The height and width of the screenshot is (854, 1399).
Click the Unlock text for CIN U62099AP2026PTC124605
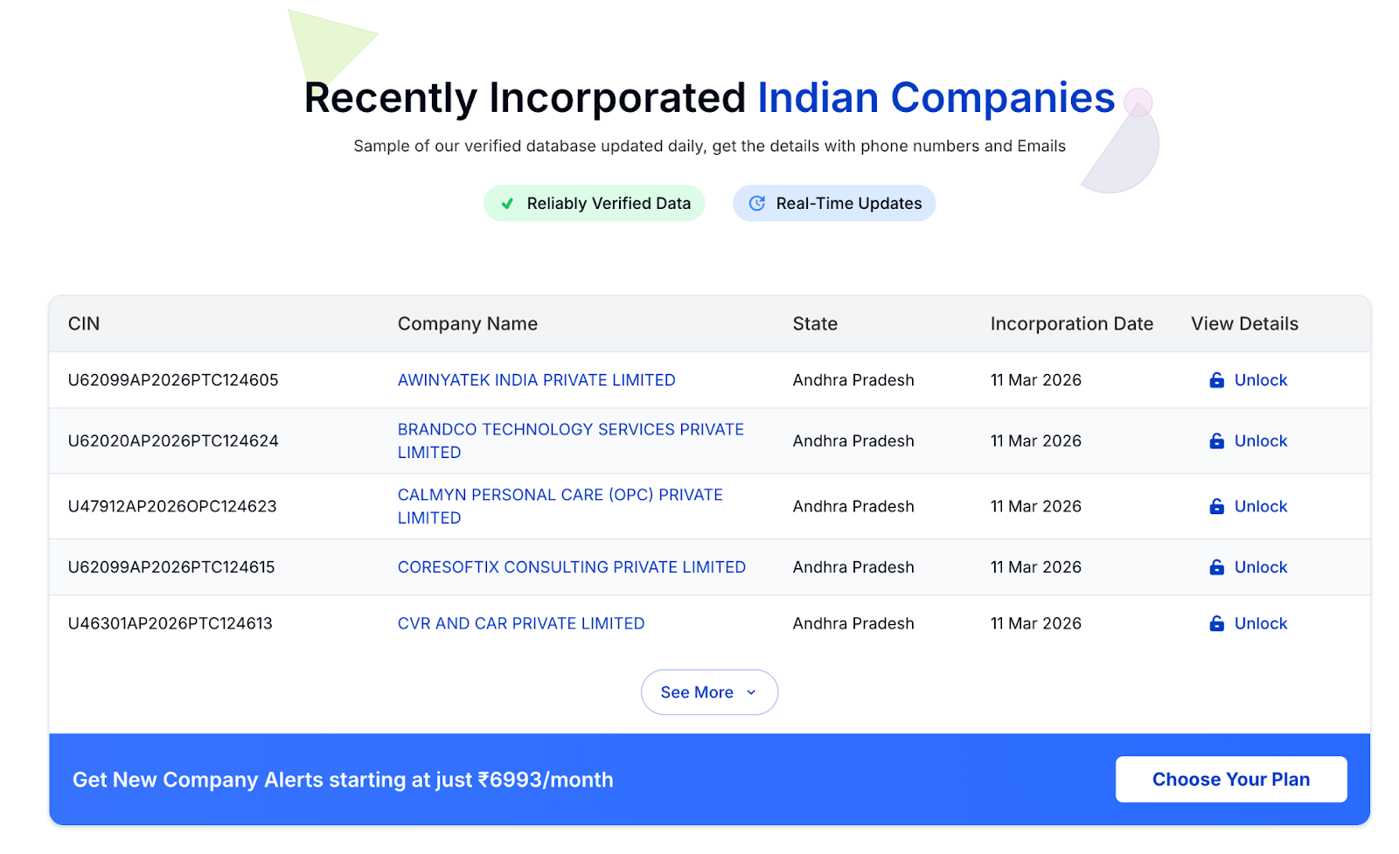click(x=1260, y=380)
